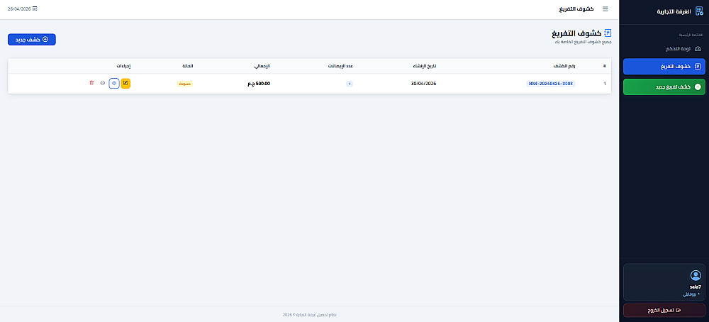This screenshot has height=322, width=709.
Task: Click the عدد الإيصالات column header
Action: (x=340, y=66)
